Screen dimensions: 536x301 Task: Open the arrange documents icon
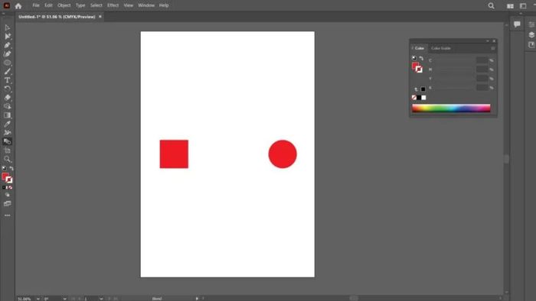(x=510, y=6)
